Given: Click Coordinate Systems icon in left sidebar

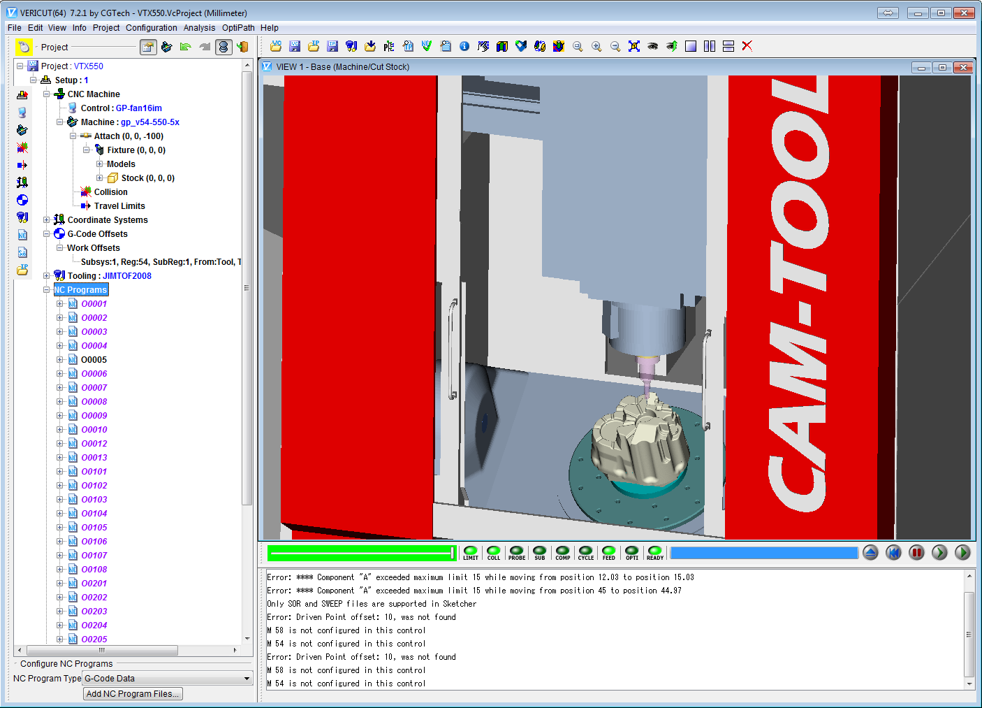Looking at the screenshot, I should (22, 182).
